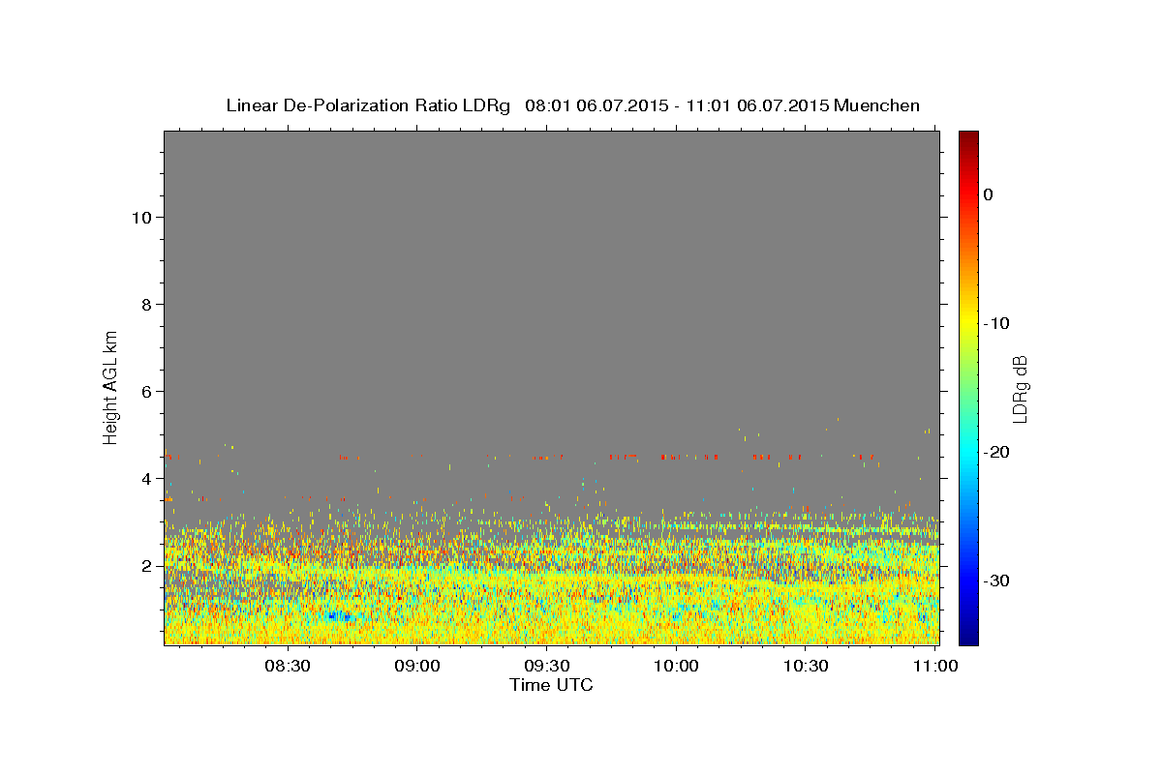Click the 08:30 time tick label
This screenshot has width=1162, height=774.
click(288, 666)
